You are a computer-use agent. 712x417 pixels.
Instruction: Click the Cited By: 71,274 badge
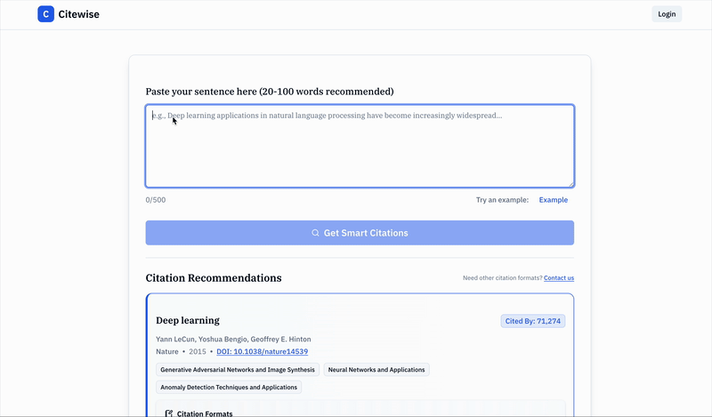click(532, 321)
